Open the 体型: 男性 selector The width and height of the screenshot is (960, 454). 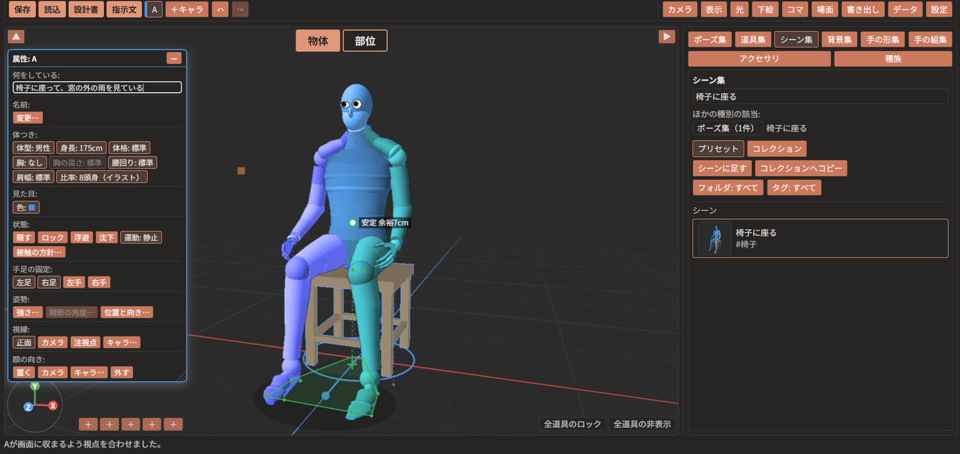pos(33,148)
